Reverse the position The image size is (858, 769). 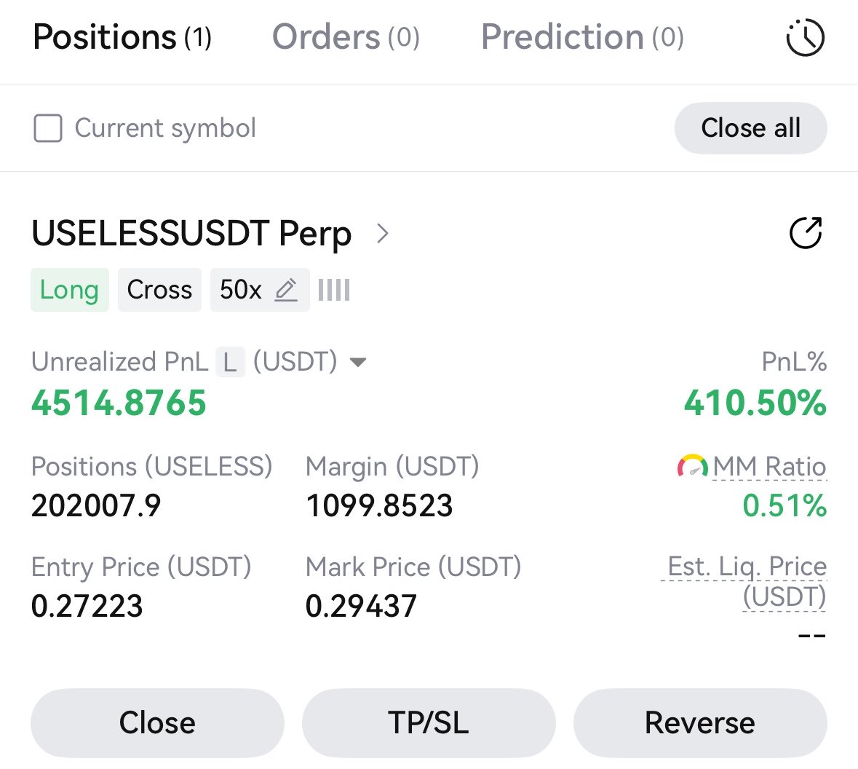point(700,722)
